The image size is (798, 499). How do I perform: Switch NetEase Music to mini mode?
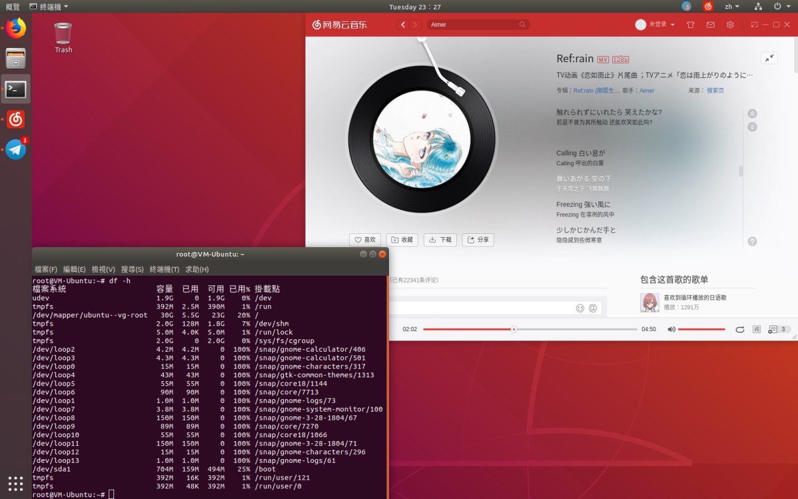coord(754,25)
